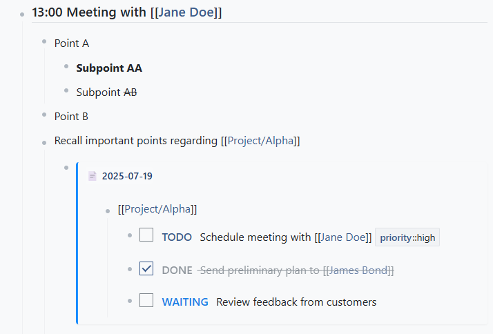Uncheck the DONE Send preliminary plan checkbox
This screenshot has width=493, height=334.
point(146,268)
